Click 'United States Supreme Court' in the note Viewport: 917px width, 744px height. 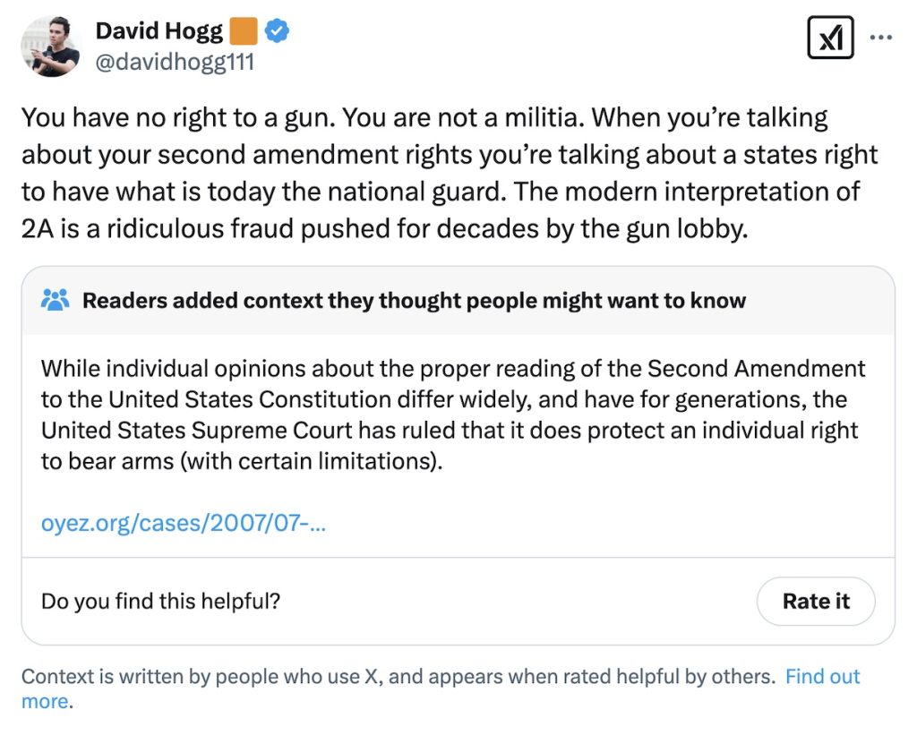coord(197,431)
